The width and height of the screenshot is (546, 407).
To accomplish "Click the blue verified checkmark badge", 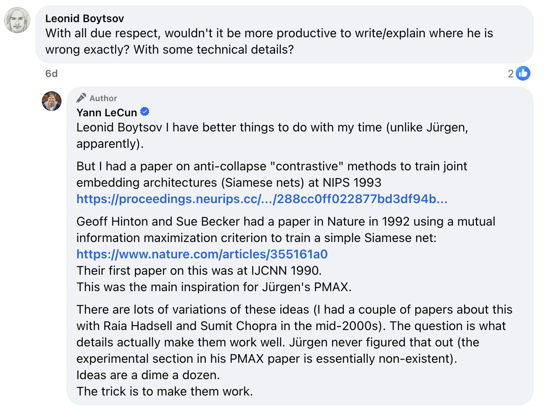I will coord(145,111).
